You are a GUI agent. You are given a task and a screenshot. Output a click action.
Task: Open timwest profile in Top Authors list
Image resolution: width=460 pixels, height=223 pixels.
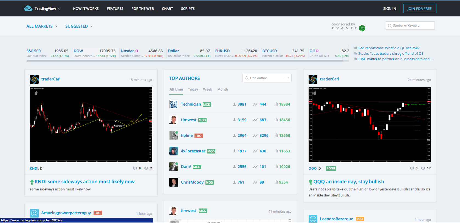coord(188,120)
